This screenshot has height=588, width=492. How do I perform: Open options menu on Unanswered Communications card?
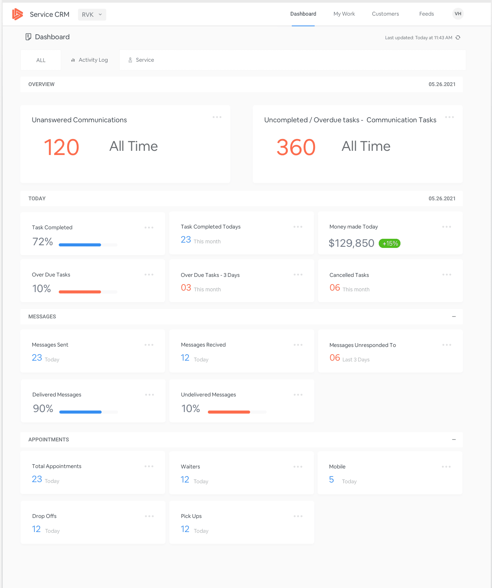click(217, 117)
